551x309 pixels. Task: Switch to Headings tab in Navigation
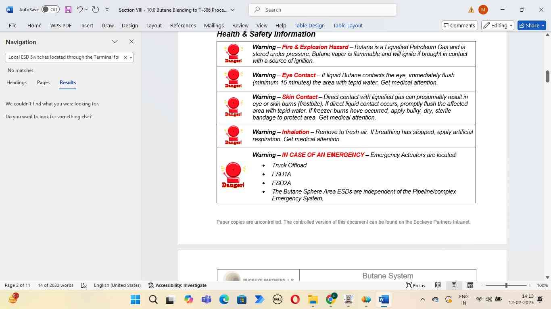(17, 82)
